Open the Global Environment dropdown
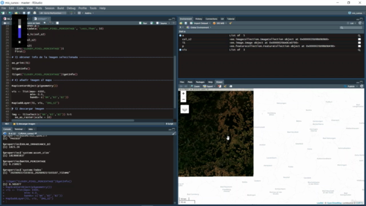This screenshot has height=206, width=366. click(x=199, y=27)
